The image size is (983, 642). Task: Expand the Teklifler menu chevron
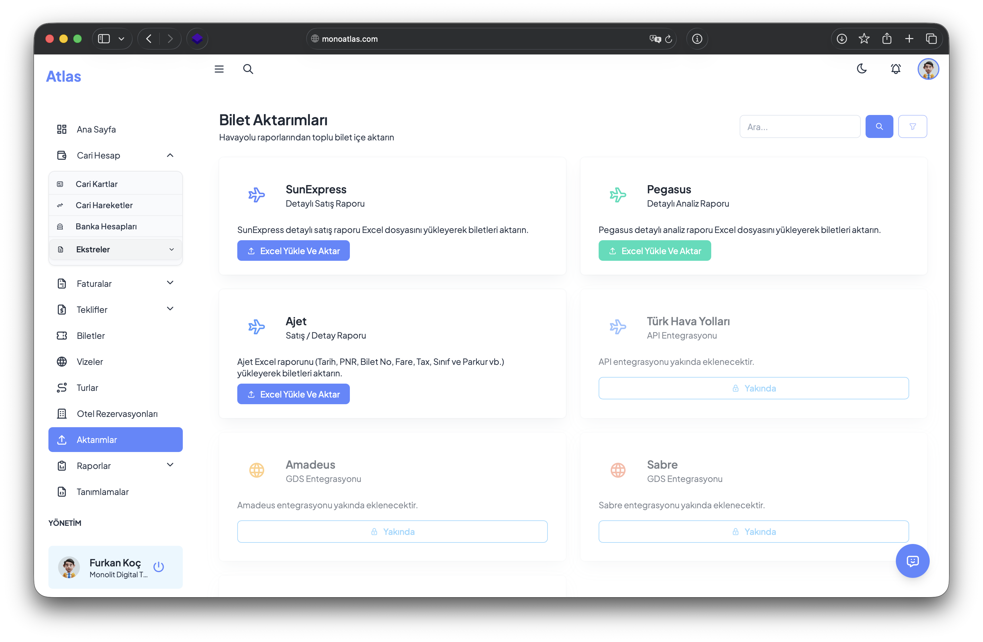[x=170, y=309]
